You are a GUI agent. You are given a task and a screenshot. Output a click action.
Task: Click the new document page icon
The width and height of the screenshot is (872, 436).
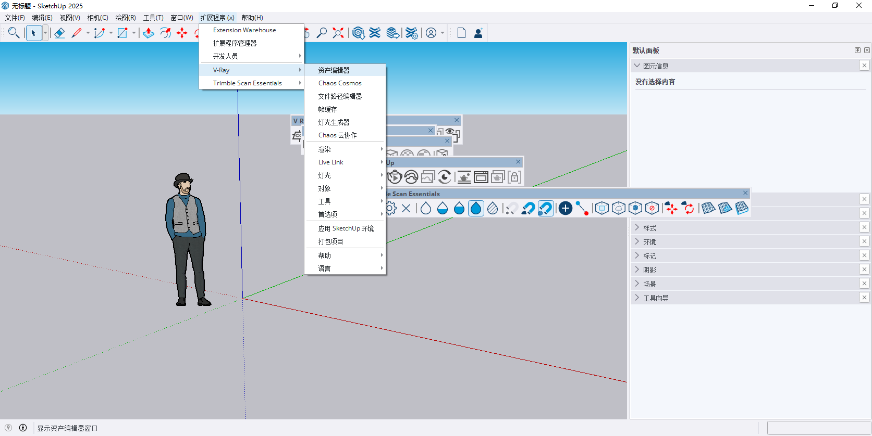461,33
